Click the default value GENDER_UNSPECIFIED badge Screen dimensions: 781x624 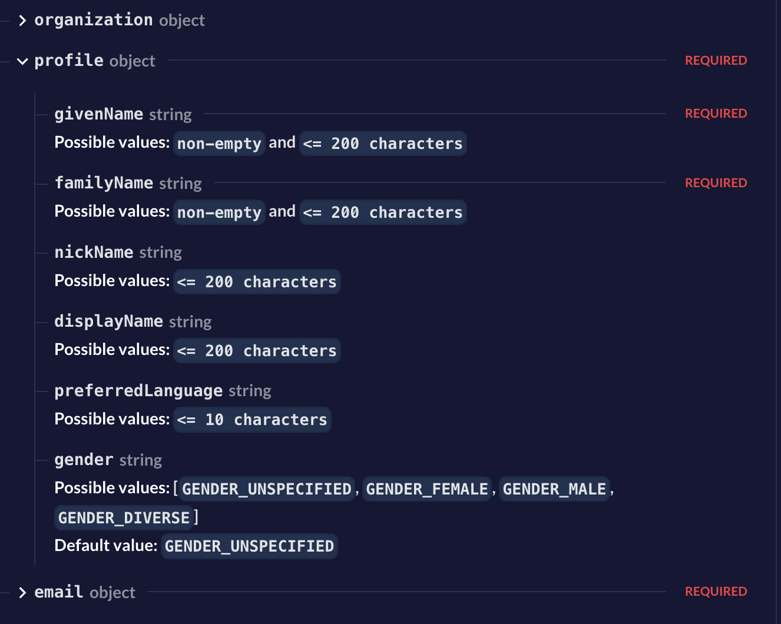coord(249,546)
